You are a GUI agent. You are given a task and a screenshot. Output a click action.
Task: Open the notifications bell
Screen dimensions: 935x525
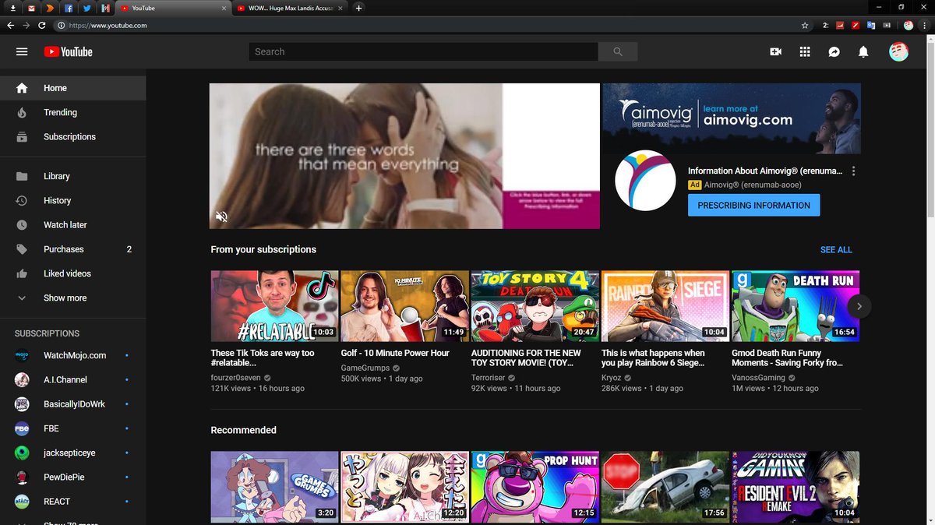863,51
